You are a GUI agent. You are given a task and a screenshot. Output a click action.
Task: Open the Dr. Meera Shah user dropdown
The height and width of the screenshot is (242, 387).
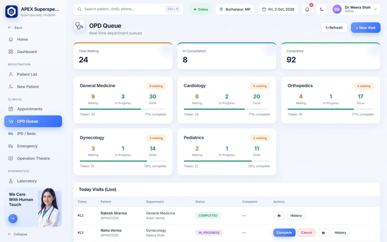pyautogui.click(x=355, y=9)
